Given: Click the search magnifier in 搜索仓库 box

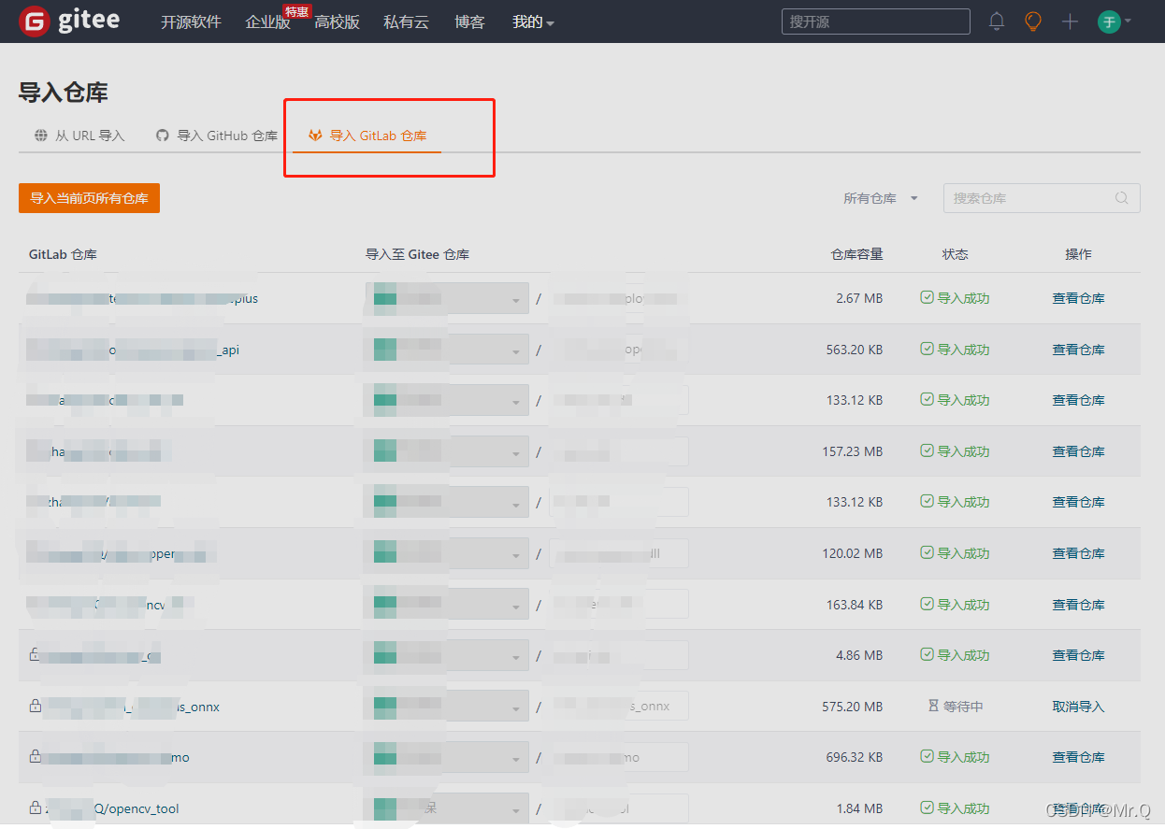Looking at the screenshot, I should coord(1122,198).
